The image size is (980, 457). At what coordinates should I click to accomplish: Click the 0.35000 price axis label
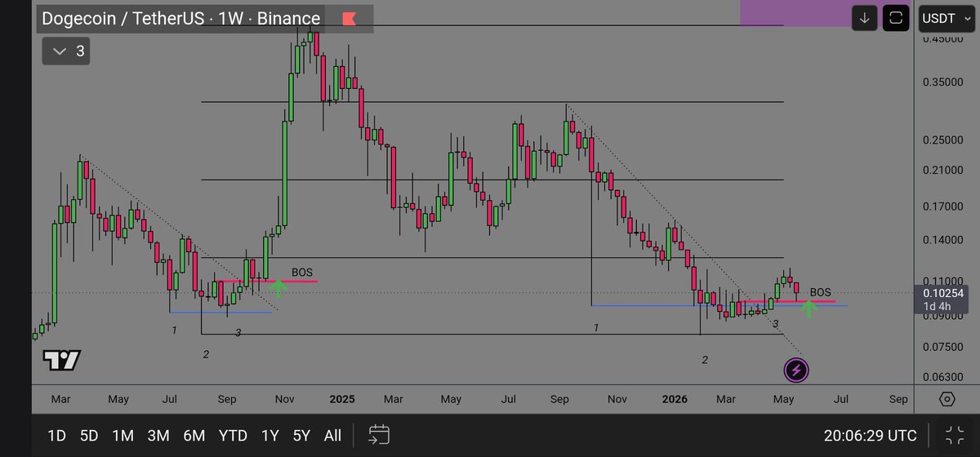pyautogui.click(x=945, y=82)
